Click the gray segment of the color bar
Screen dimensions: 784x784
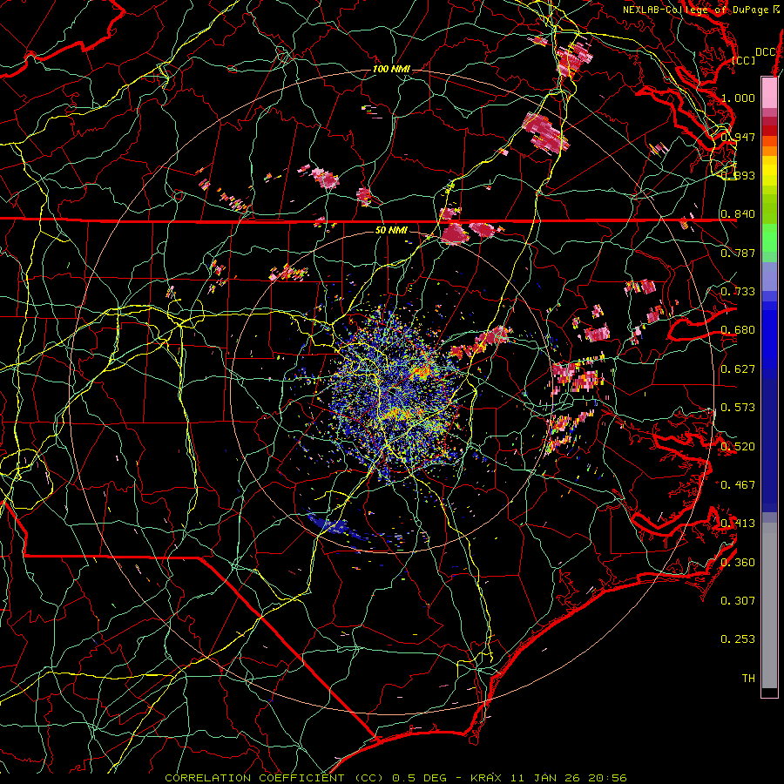click(x=769, y=605)
